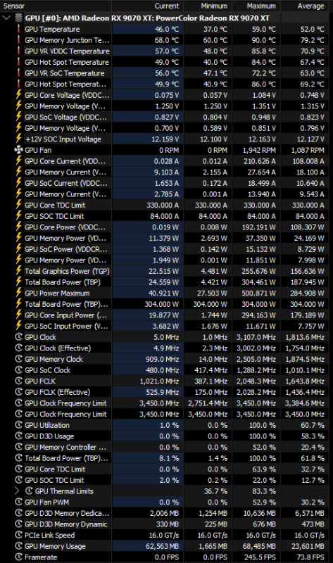333x563 pixels.
Task: Click clock icon beside GPU D3D Usage
Action: click(19, 436)
